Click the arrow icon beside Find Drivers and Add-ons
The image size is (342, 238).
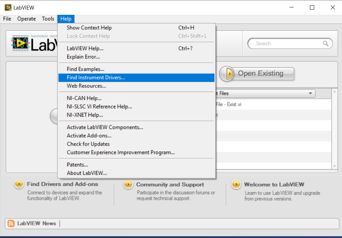point(18,184)
